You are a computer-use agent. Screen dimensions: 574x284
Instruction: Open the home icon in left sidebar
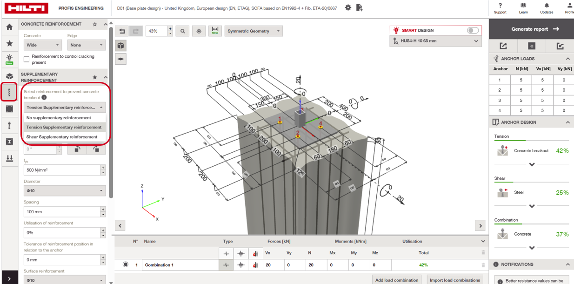[x=9, y=27]
